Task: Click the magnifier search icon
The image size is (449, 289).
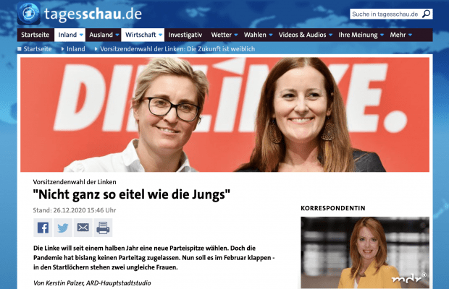Action: click(x=427, y=14)
